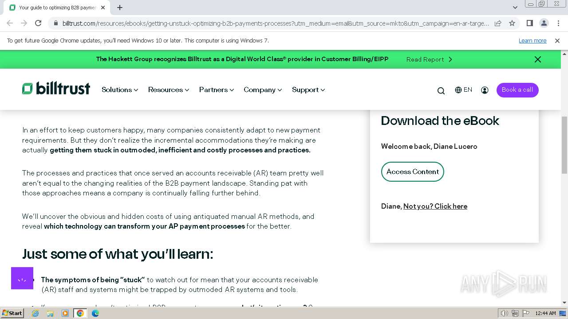568x319 pixels.
Task: Open the EN language globe selector
Action: pyautogui.click(x=463, y=90)
